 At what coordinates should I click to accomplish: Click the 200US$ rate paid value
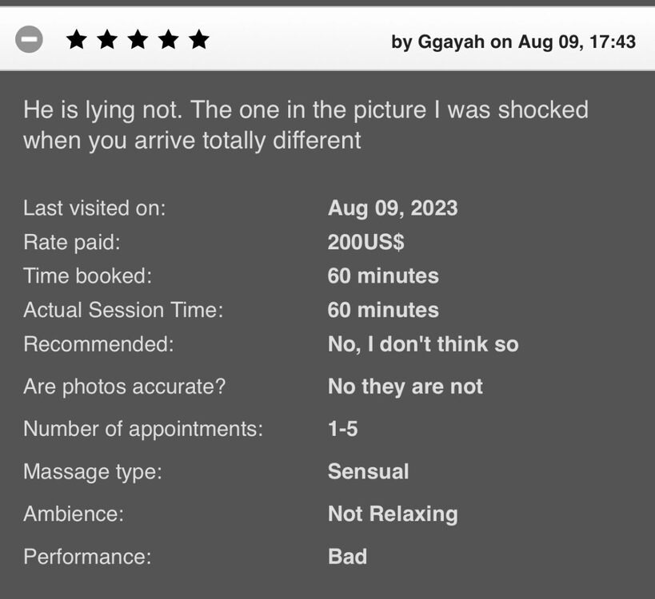(x=365, y=242)
